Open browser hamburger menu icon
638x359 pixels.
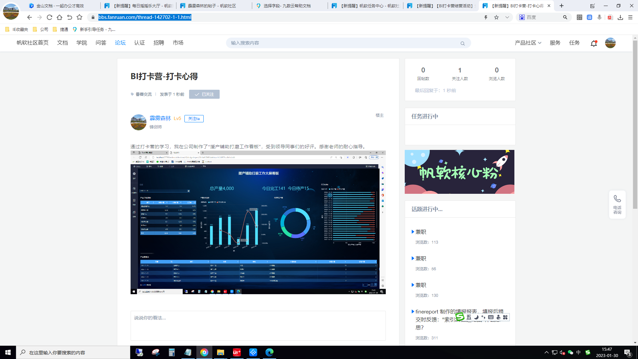(630, 17)
